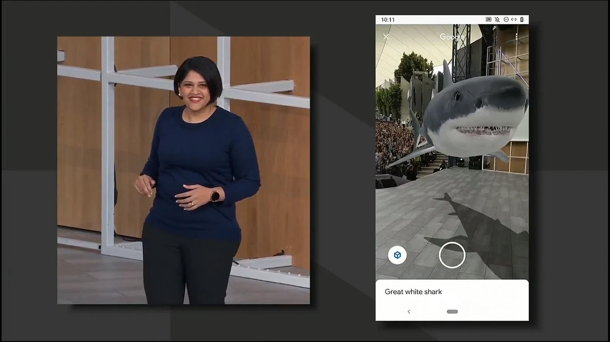Tap the cast icon in status bar
610x342 pixels.
point(489,19)
